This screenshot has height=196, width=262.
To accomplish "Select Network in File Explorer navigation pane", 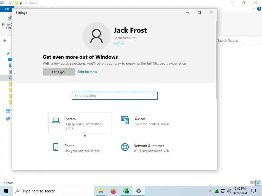I will [8, 119].
